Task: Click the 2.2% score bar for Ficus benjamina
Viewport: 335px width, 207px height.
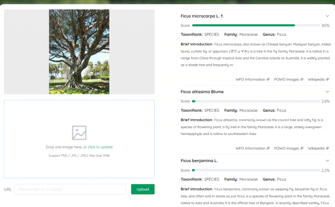Action: 256,170
